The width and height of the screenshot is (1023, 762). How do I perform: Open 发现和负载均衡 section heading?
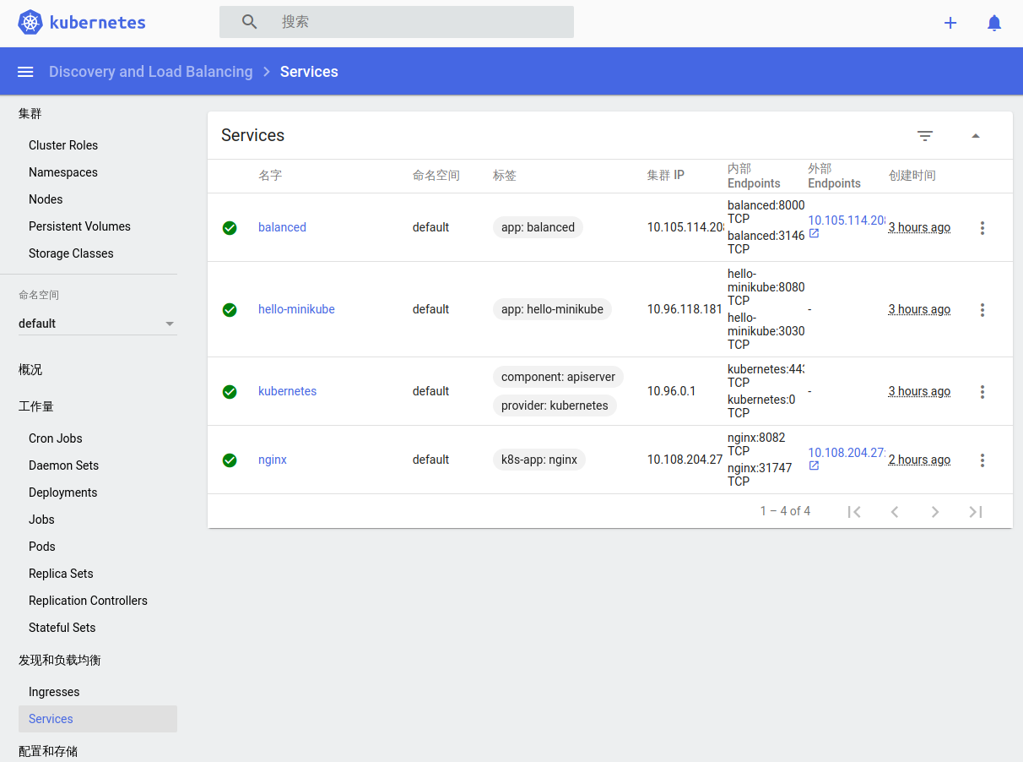point(60,660)
